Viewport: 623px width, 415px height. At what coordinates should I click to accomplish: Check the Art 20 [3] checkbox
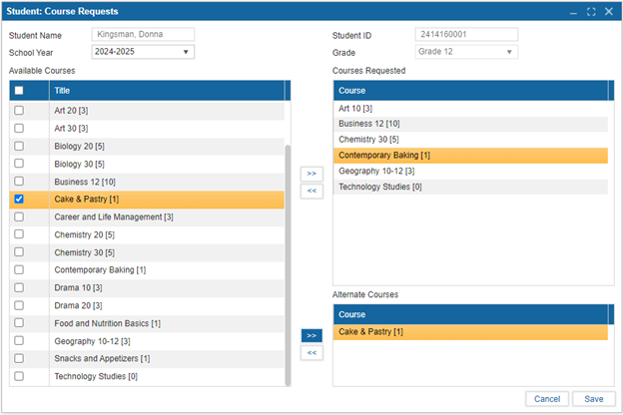[19, 110]
